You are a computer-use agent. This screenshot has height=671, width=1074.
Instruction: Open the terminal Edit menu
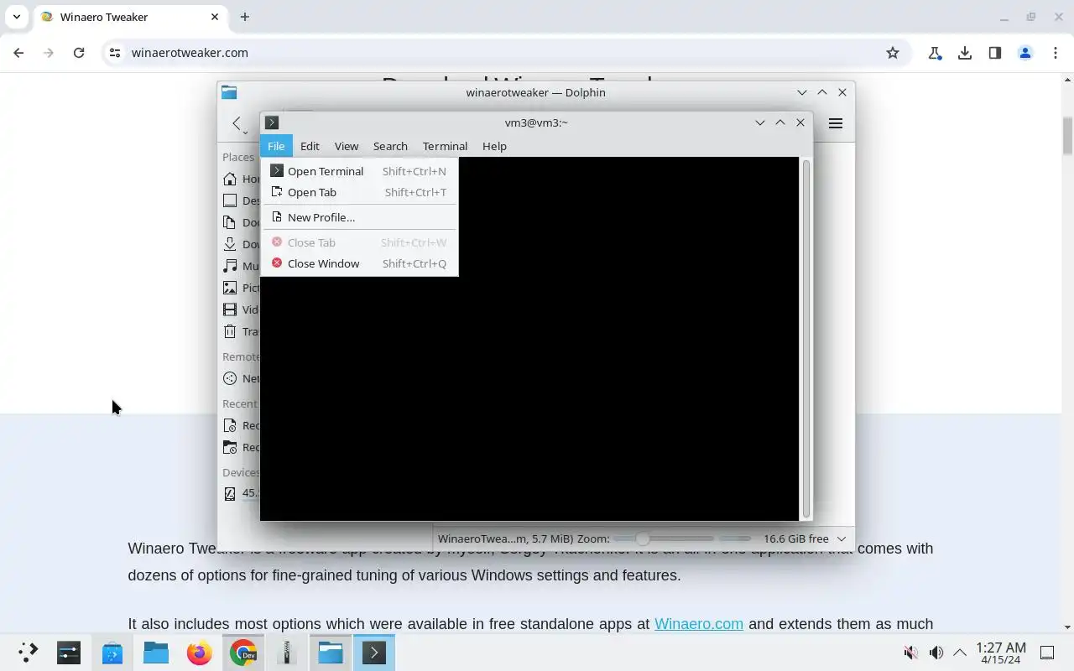click(310, 146)
